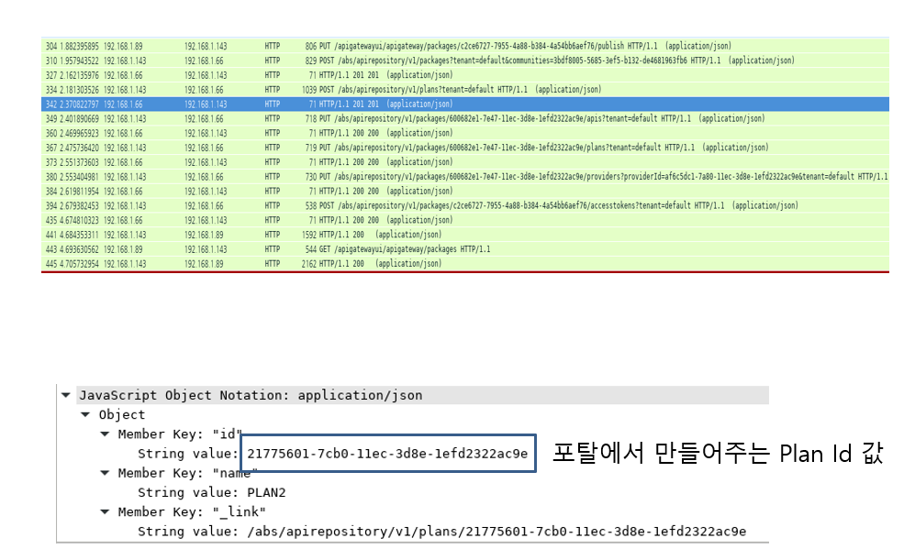The width and height of the screenshot is (915, 560).
Task: Click the boxed Plan id string value
Action: click(387, 454)
